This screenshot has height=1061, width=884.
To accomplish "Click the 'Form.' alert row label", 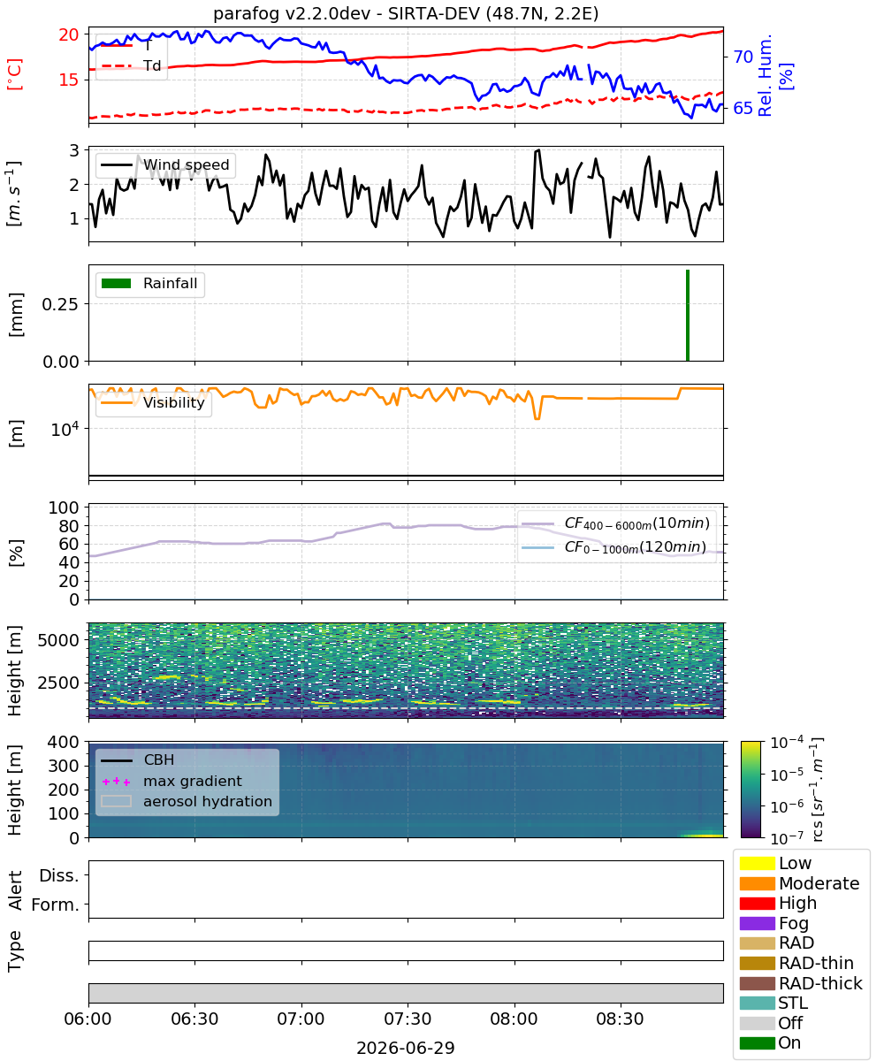I will point(57,905).
